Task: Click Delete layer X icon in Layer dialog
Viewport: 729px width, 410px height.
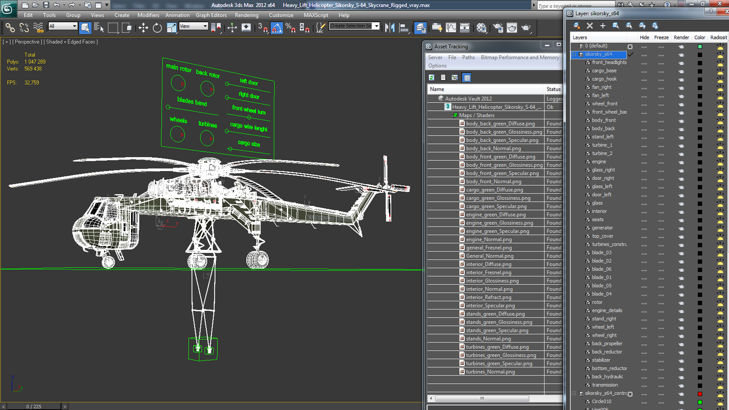Action: click(590, 26)
